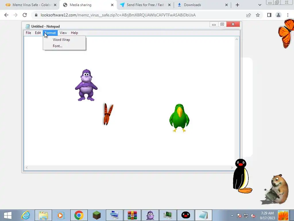
Task: Minimize the Chrome window
Action: pos(270,3)
